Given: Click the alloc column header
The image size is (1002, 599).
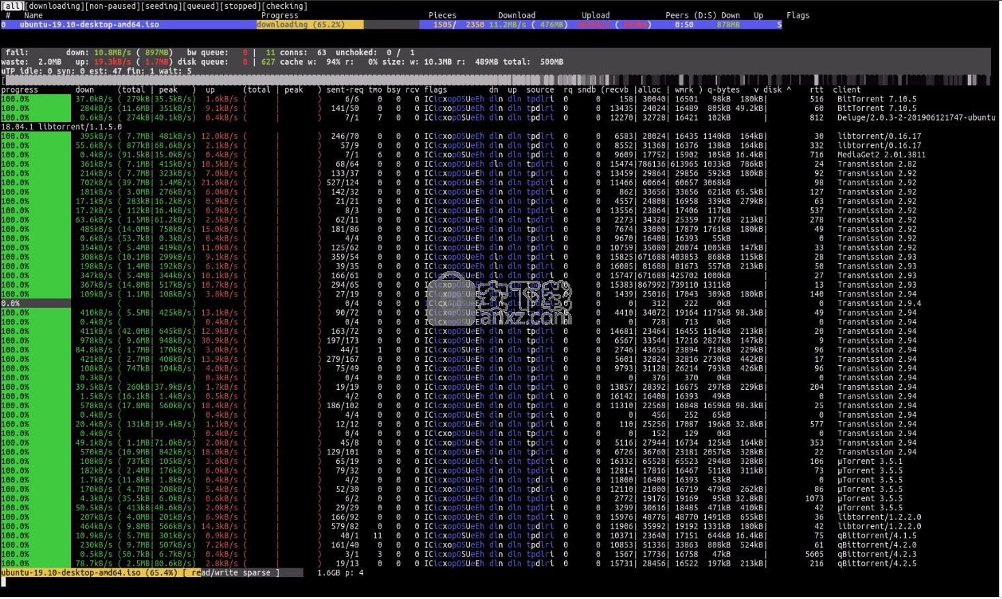Looking at the screenshot, I should tap(650, 89).
